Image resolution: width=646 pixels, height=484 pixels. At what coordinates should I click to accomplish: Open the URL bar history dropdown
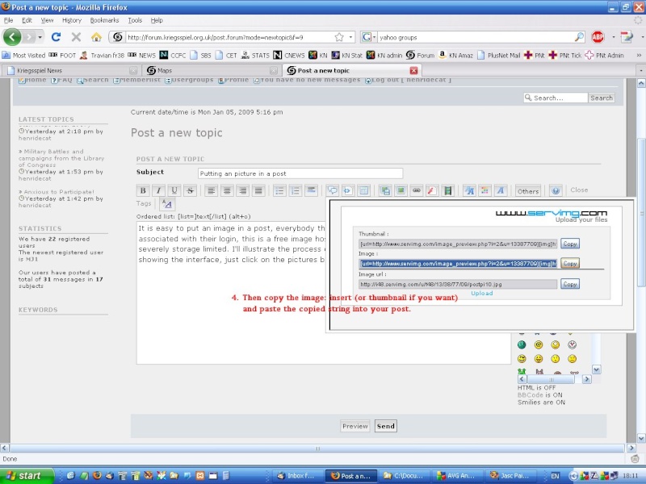[350, 37]
